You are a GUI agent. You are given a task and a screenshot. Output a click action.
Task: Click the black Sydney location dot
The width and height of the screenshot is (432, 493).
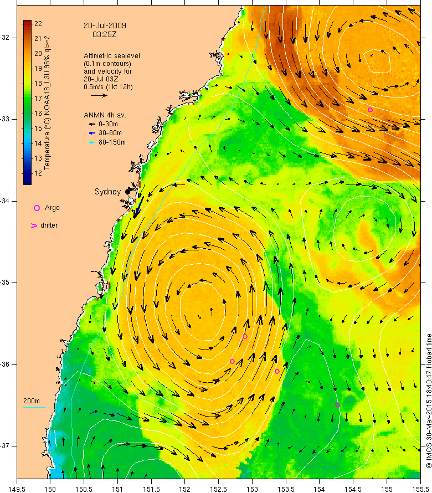coord(127,192)
